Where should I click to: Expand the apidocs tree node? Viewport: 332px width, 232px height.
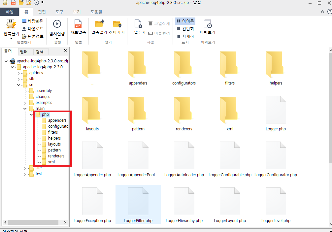pos(18,73)
